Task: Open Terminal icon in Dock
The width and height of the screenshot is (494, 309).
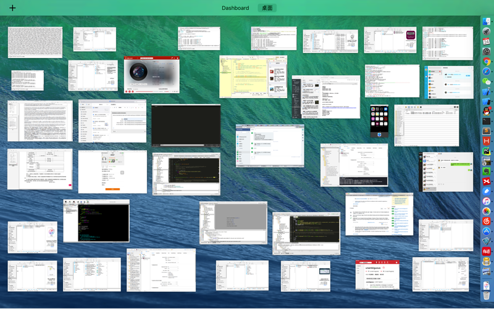Action: click(x=487, y=121)
